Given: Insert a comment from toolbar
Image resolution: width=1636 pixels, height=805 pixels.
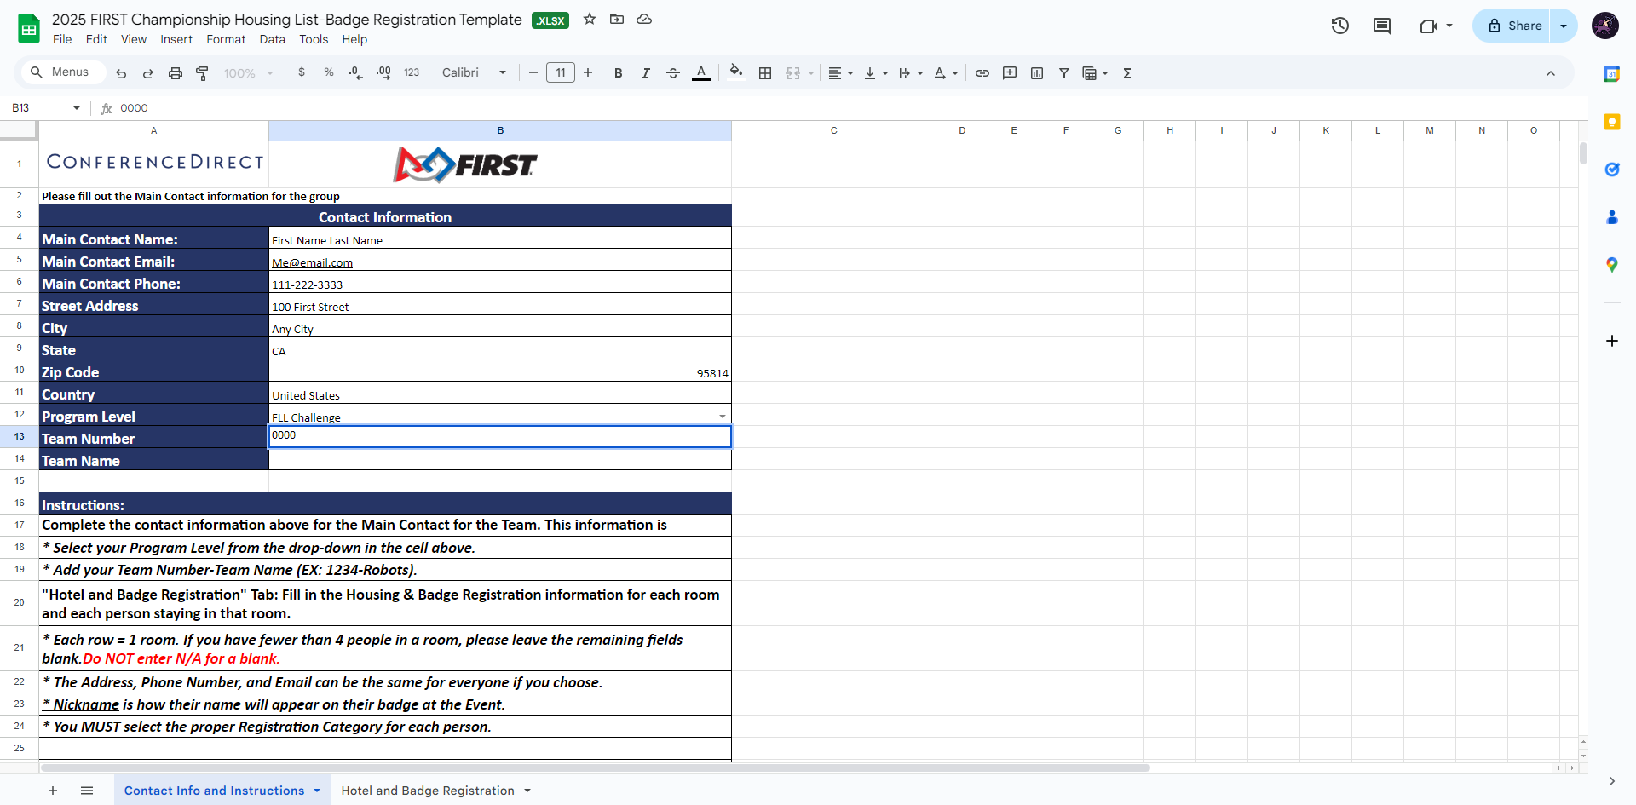Looking at the screenshot, I should pyautogui.click(x=1010, y=73).
